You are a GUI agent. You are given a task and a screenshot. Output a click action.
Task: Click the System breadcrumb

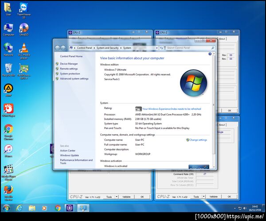[127, 48]
